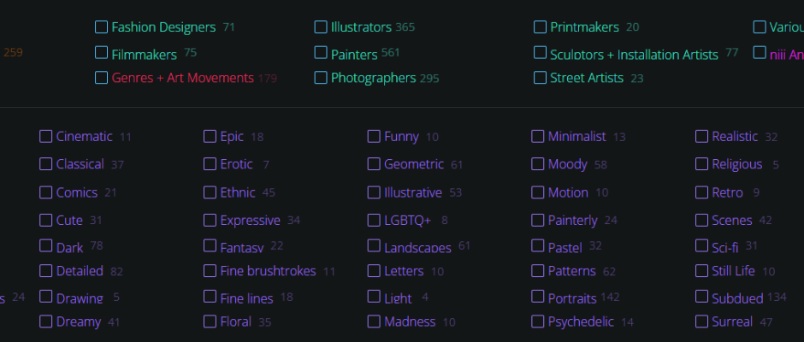The width and height of the screenshot is (804, 342).
Task: Click the Portraits filter label
Action: 571,298
